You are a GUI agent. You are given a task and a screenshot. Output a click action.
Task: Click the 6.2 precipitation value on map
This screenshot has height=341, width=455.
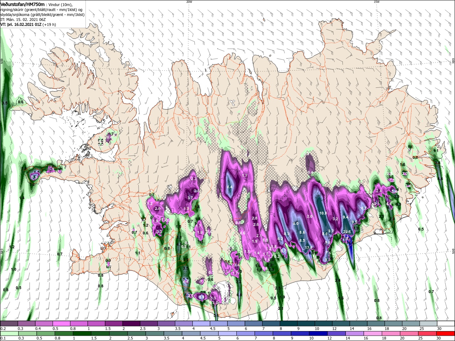280,239
